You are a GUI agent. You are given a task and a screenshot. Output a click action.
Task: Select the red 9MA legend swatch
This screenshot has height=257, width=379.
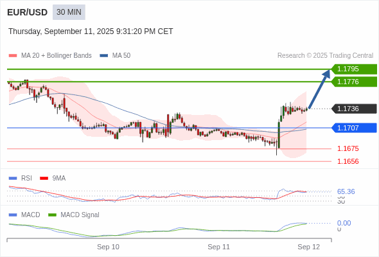click(44, 179)
